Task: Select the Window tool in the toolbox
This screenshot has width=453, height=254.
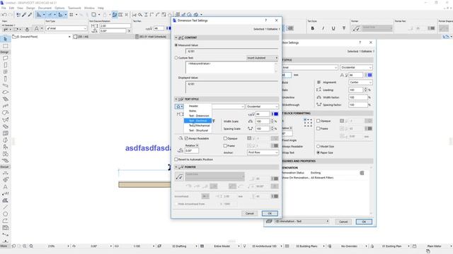Action: [5, 72]
